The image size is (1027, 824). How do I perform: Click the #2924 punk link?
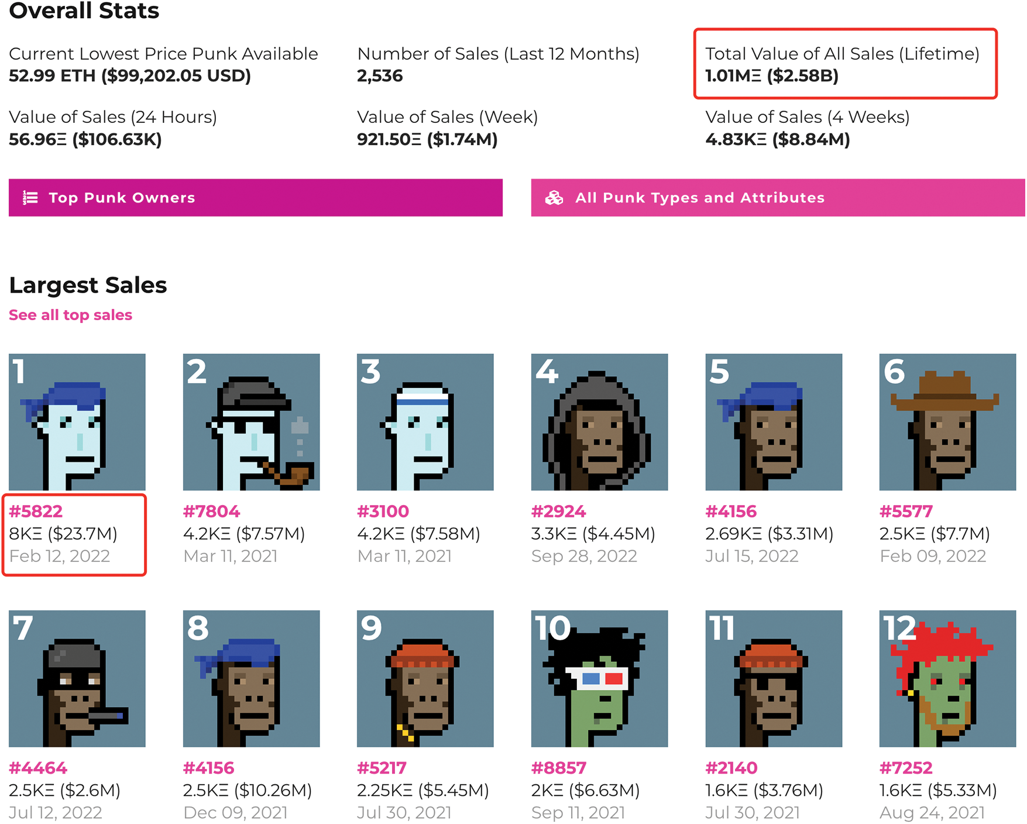[558, 511]
